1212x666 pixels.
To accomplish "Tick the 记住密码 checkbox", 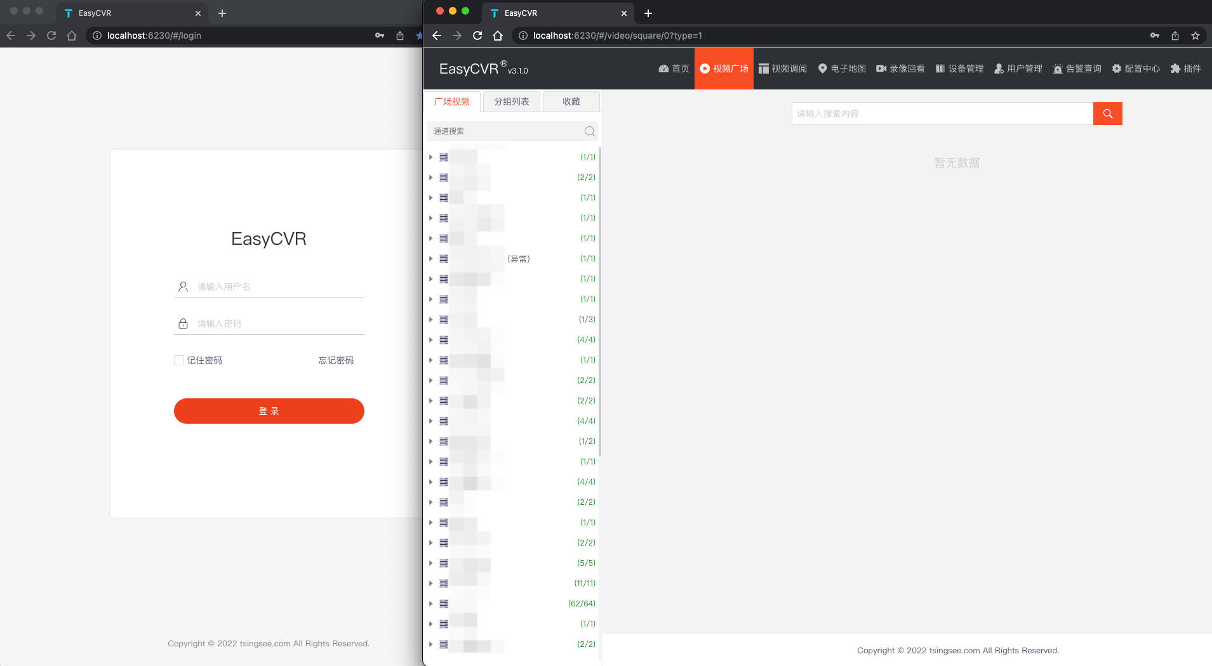I will coord(179,360).
